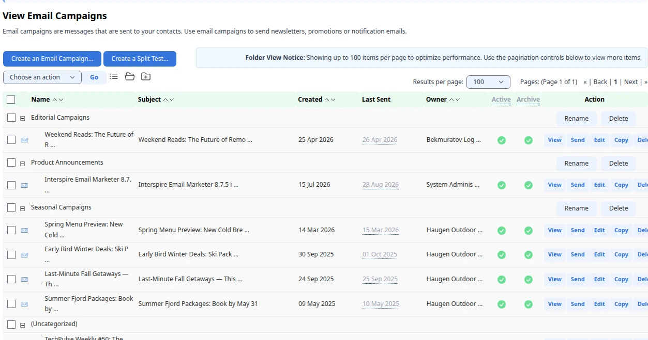The width and height of the screenshot is (648, 340).
Task: Click the Active column header
Action: [501, 100]
